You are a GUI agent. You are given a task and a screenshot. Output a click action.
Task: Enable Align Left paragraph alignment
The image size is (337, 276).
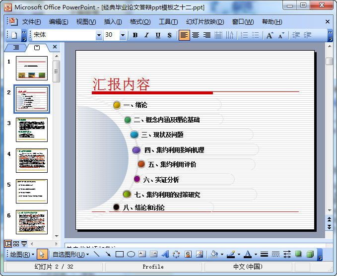184,35
